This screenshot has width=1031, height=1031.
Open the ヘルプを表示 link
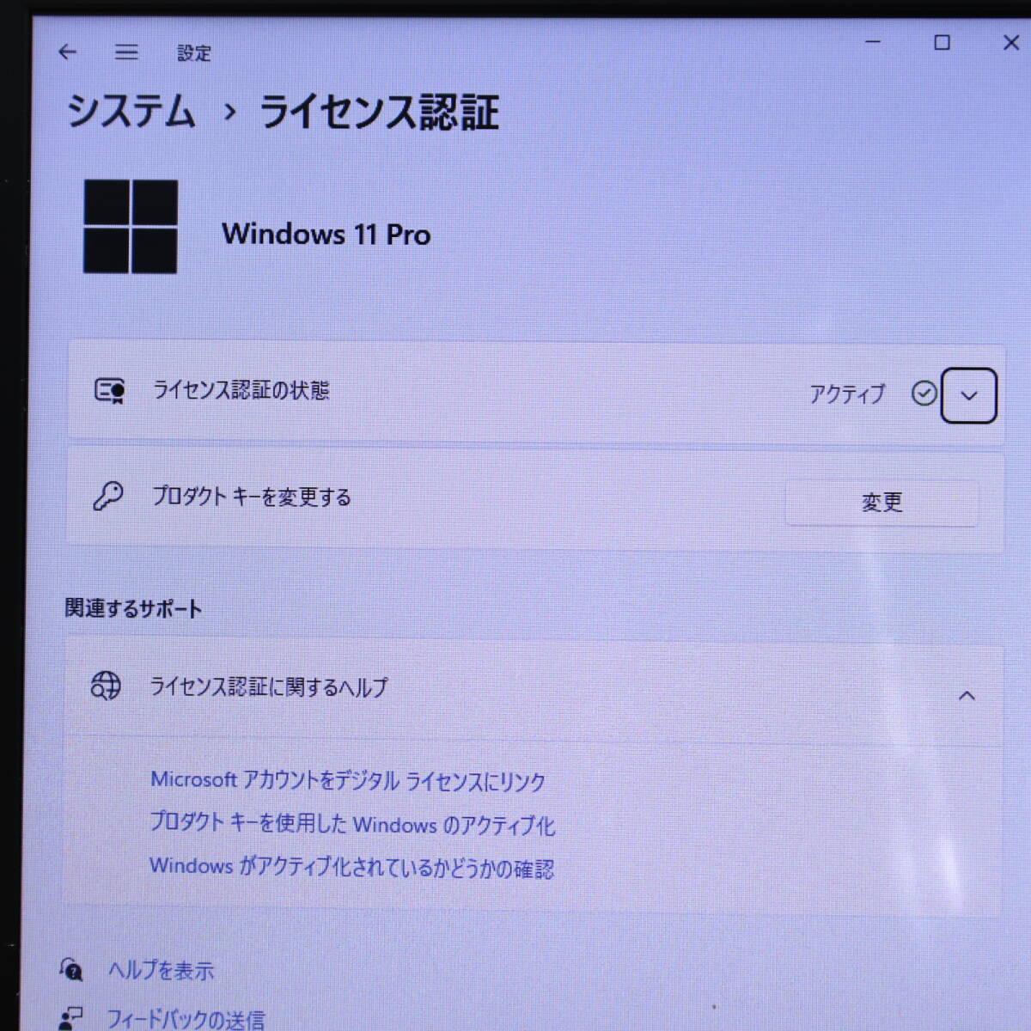tap(161, 971)
